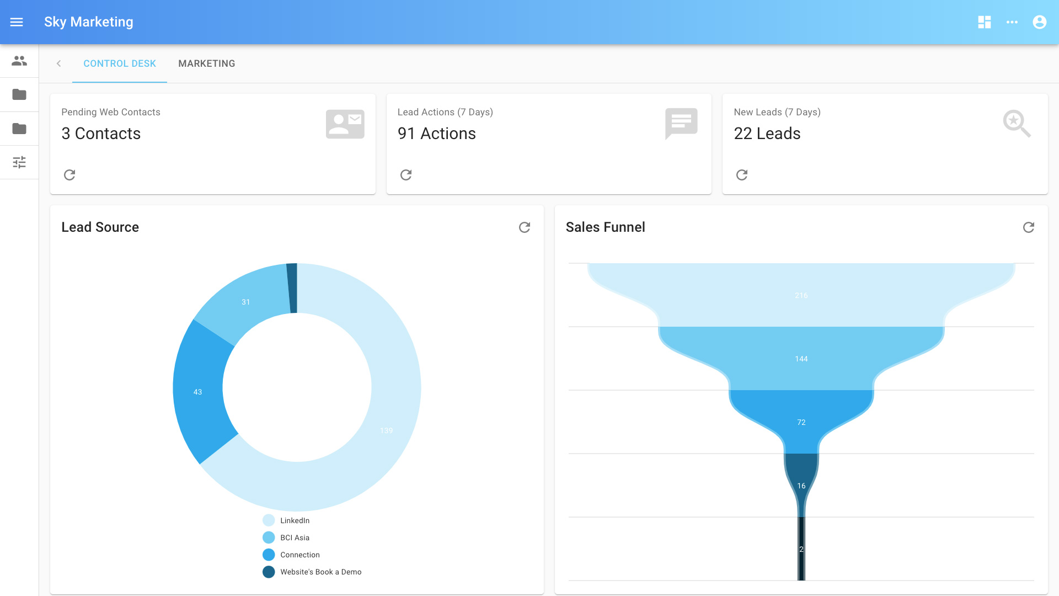1059x596 pixels.
Task: Toggle the BCI Asia legend entry
Action: click(295, 538)
